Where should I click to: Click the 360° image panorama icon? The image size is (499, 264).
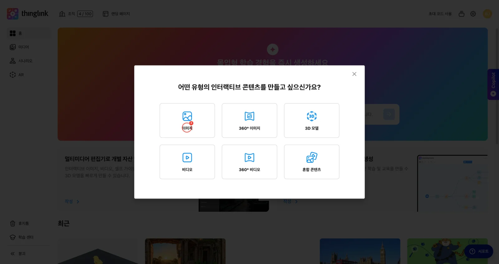click(x=249, y=116)
